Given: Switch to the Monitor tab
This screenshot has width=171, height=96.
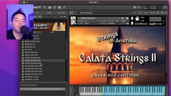Looking at the screenshot, I should (49, 13).
